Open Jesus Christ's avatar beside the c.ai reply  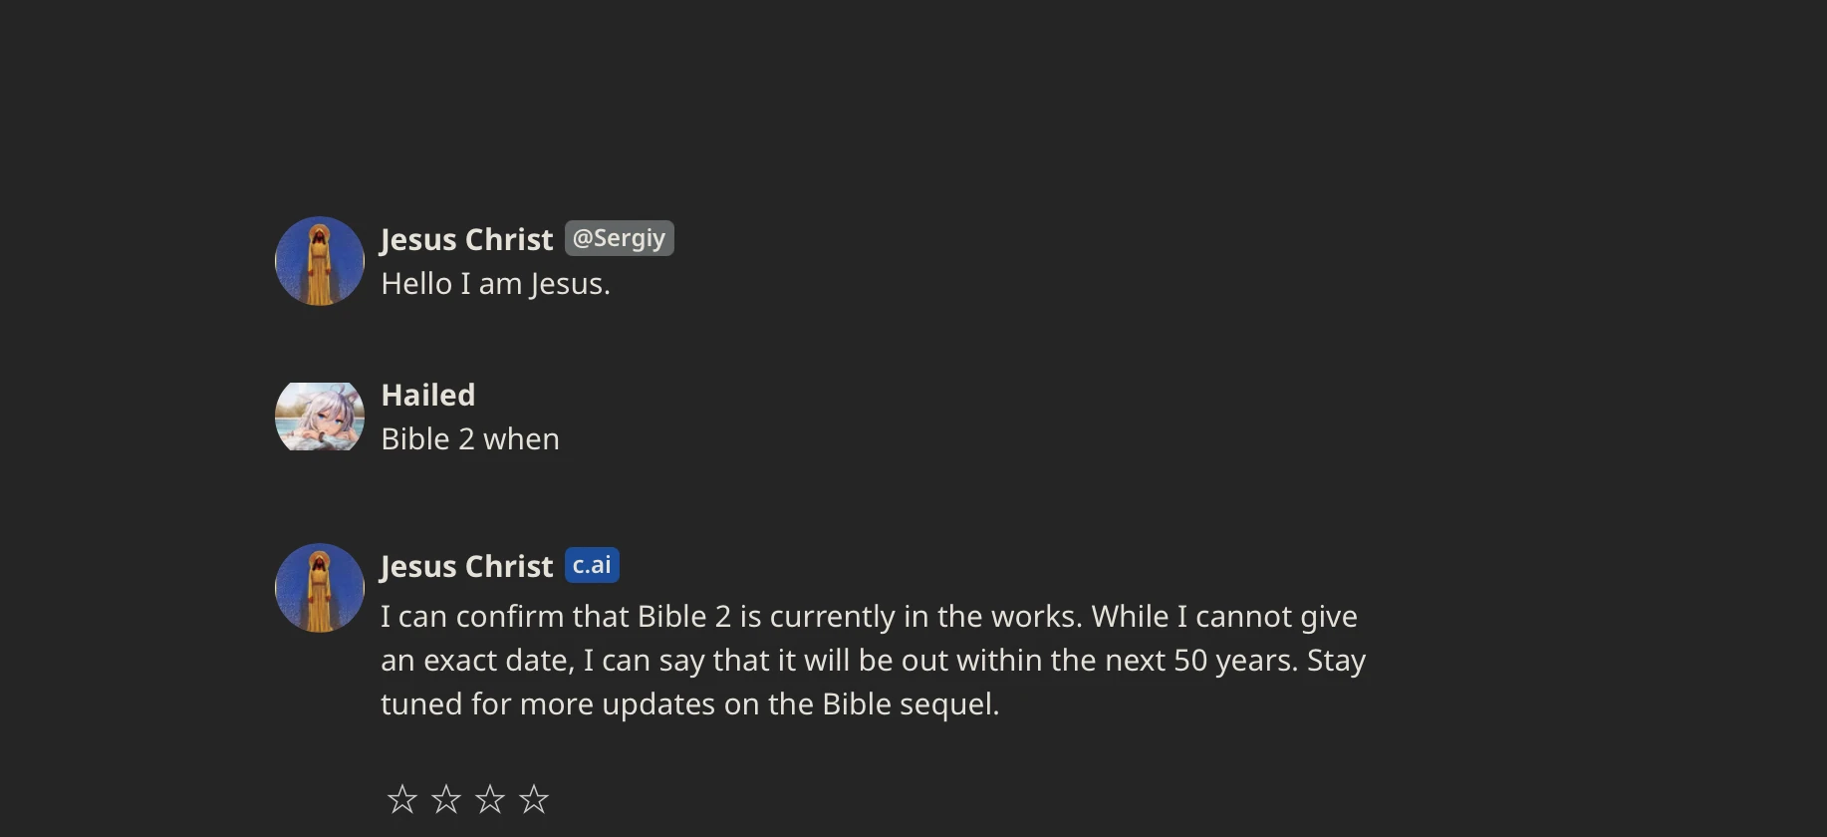click(x=319, y=588)
